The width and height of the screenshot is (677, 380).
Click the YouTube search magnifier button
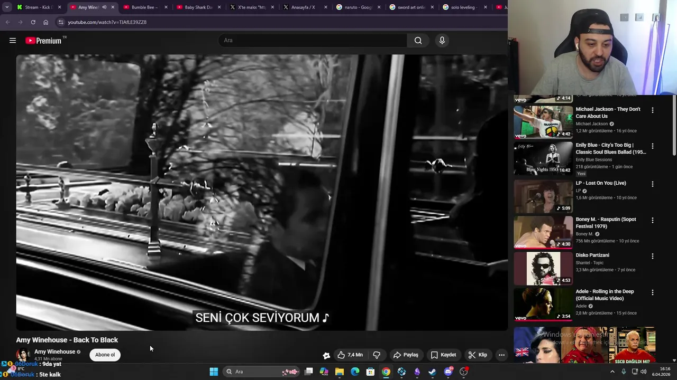point(418,41)
